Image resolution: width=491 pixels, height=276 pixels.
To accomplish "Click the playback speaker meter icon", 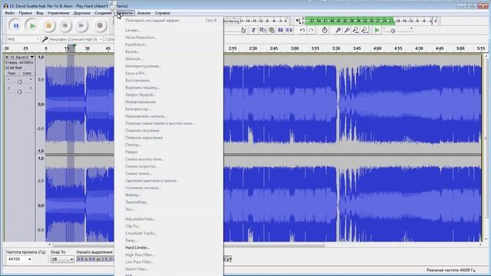I will 298,21.
